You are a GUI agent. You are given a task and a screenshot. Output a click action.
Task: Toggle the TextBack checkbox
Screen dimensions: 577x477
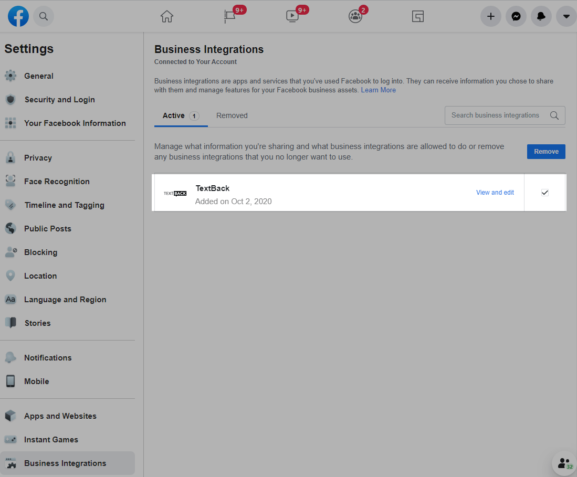coord(545,193)
